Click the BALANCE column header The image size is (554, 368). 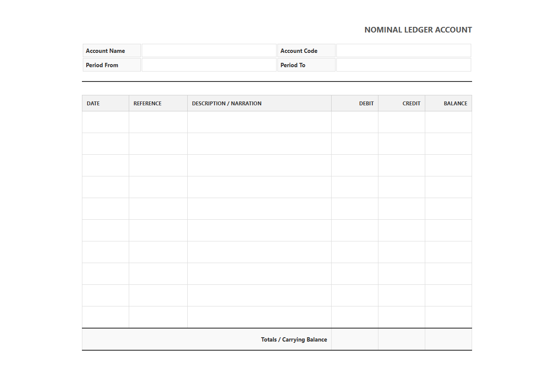coord(449,103)
